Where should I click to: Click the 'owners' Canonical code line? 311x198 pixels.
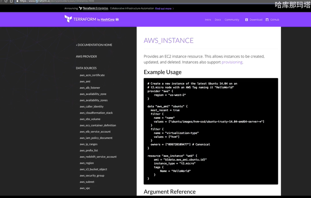[180, 144]
